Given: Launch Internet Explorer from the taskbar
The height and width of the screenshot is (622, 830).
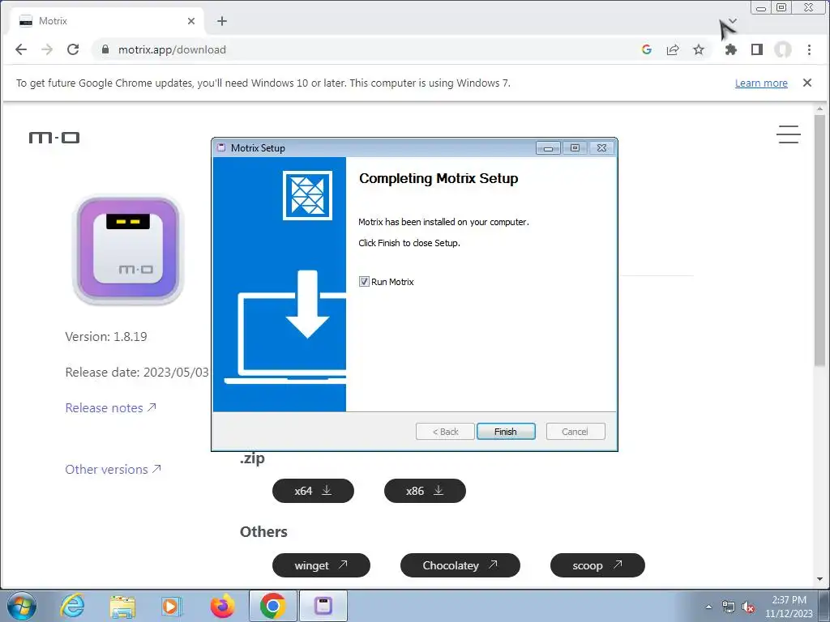Looking at the screenshot, I should [x=72, y=606].
